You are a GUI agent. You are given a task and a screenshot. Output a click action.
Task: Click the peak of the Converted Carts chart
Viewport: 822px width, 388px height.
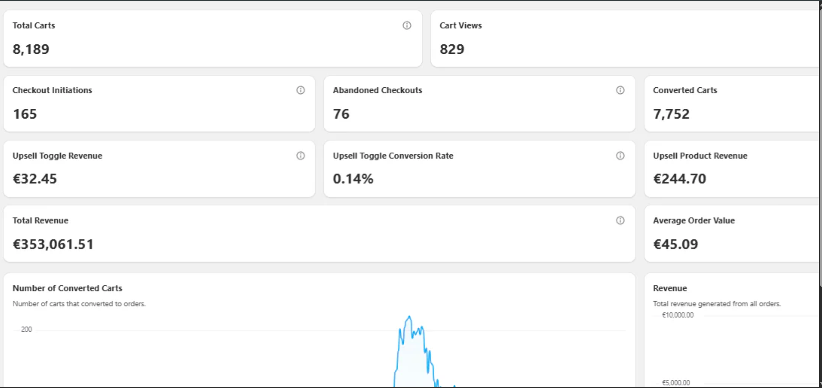[x=409, y=317]
